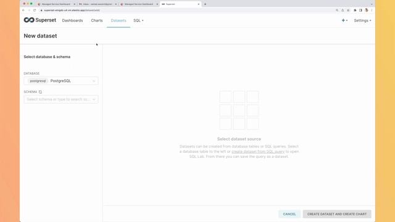Open the browser three-dot menu

372,10
